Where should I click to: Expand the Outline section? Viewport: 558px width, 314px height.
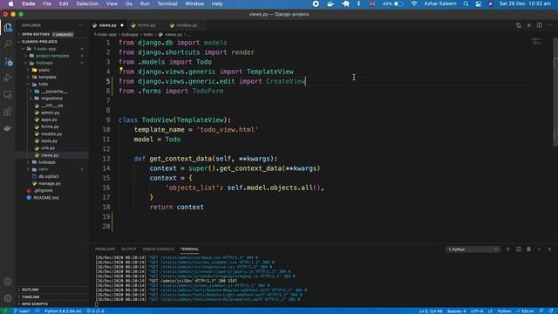(52, 290)
